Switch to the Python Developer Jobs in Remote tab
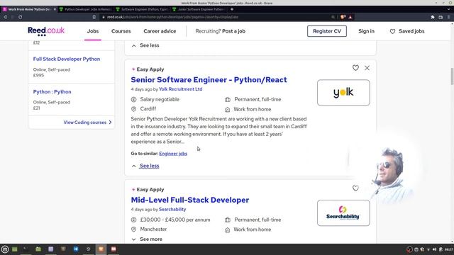This screenshot has height=255, width=454. pos(86,9)
